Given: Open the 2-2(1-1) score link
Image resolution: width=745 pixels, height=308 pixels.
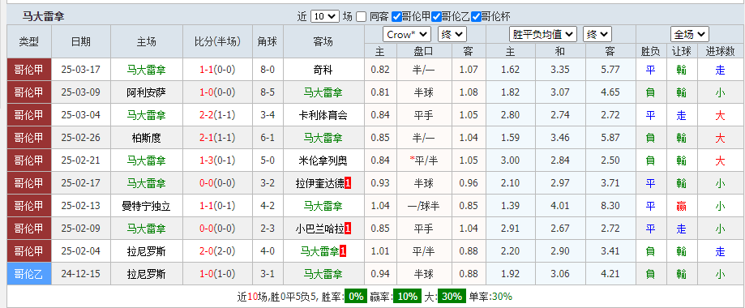Looking at the screenshot, I should point(217,115).
